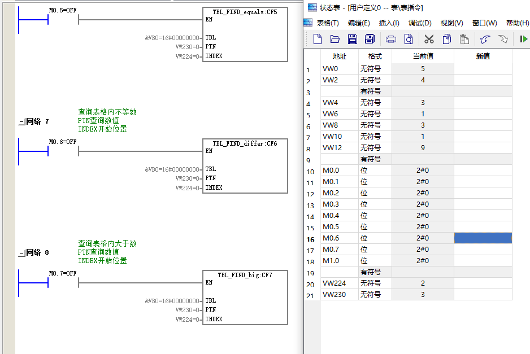Open the 表格(T) menu
The height and width of the screenshot is (354, 530).
[328, 23]
